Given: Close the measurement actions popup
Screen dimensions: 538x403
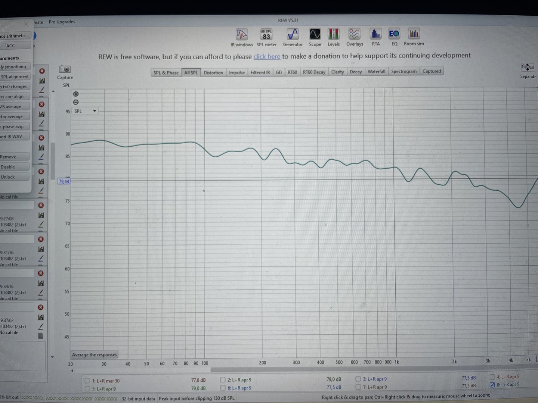Looking at the screenshot, I should pyautogui.click(x=26, y=24).
